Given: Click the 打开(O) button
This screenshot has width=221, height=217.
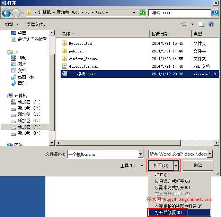Looking at the screenshot, I should click(161, 165).
